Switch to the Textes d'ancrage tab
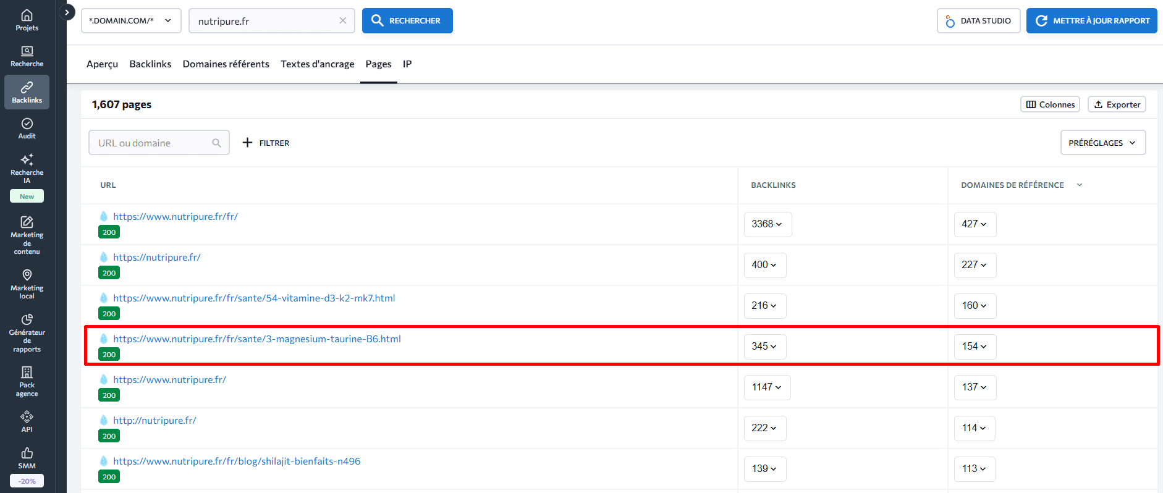 (x=318, y=64)
